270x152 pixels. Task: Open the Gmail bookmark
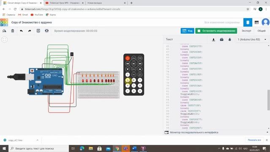click(x=23, y=15)
